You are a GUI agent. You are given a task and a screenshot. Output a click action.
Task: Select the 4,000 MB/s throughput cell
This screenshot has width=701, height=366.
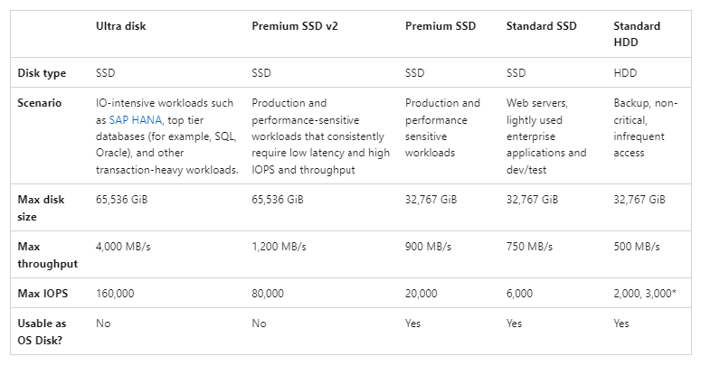123,246
